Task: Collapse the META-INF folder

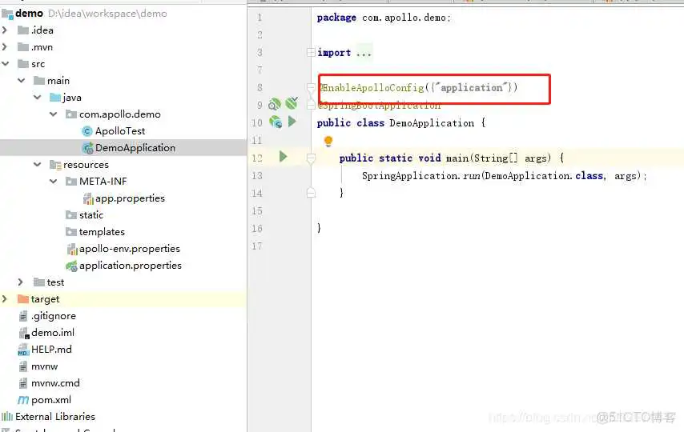Action: [54, 181]
